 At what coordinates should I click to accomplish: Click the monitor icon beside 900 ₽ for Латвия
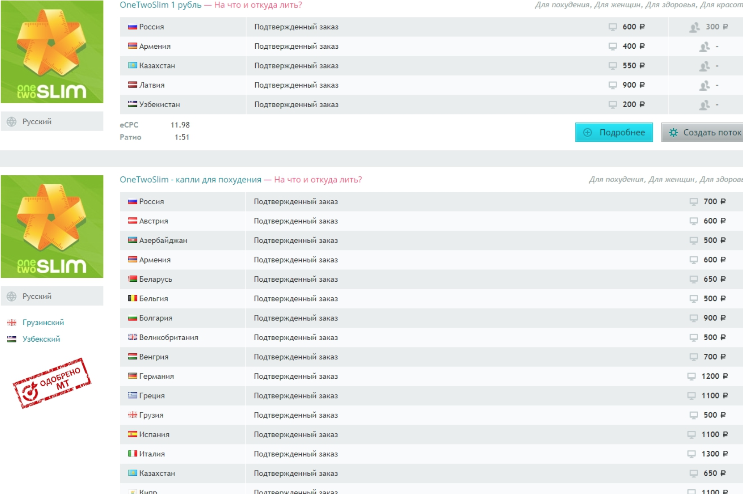(613, 85)
